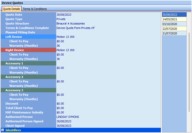The image size is (192, 133).
Task: Select the Quote Structure label
Action: tap(17, 23)
